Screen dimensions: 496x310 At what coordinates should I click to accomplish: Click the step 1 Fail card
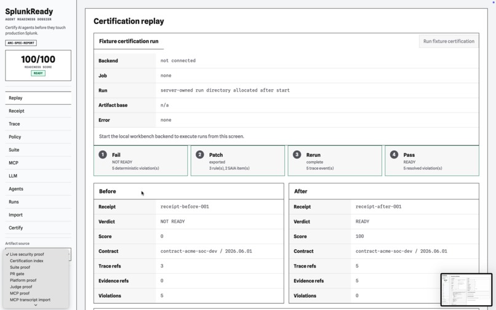[x=140, y=161]
